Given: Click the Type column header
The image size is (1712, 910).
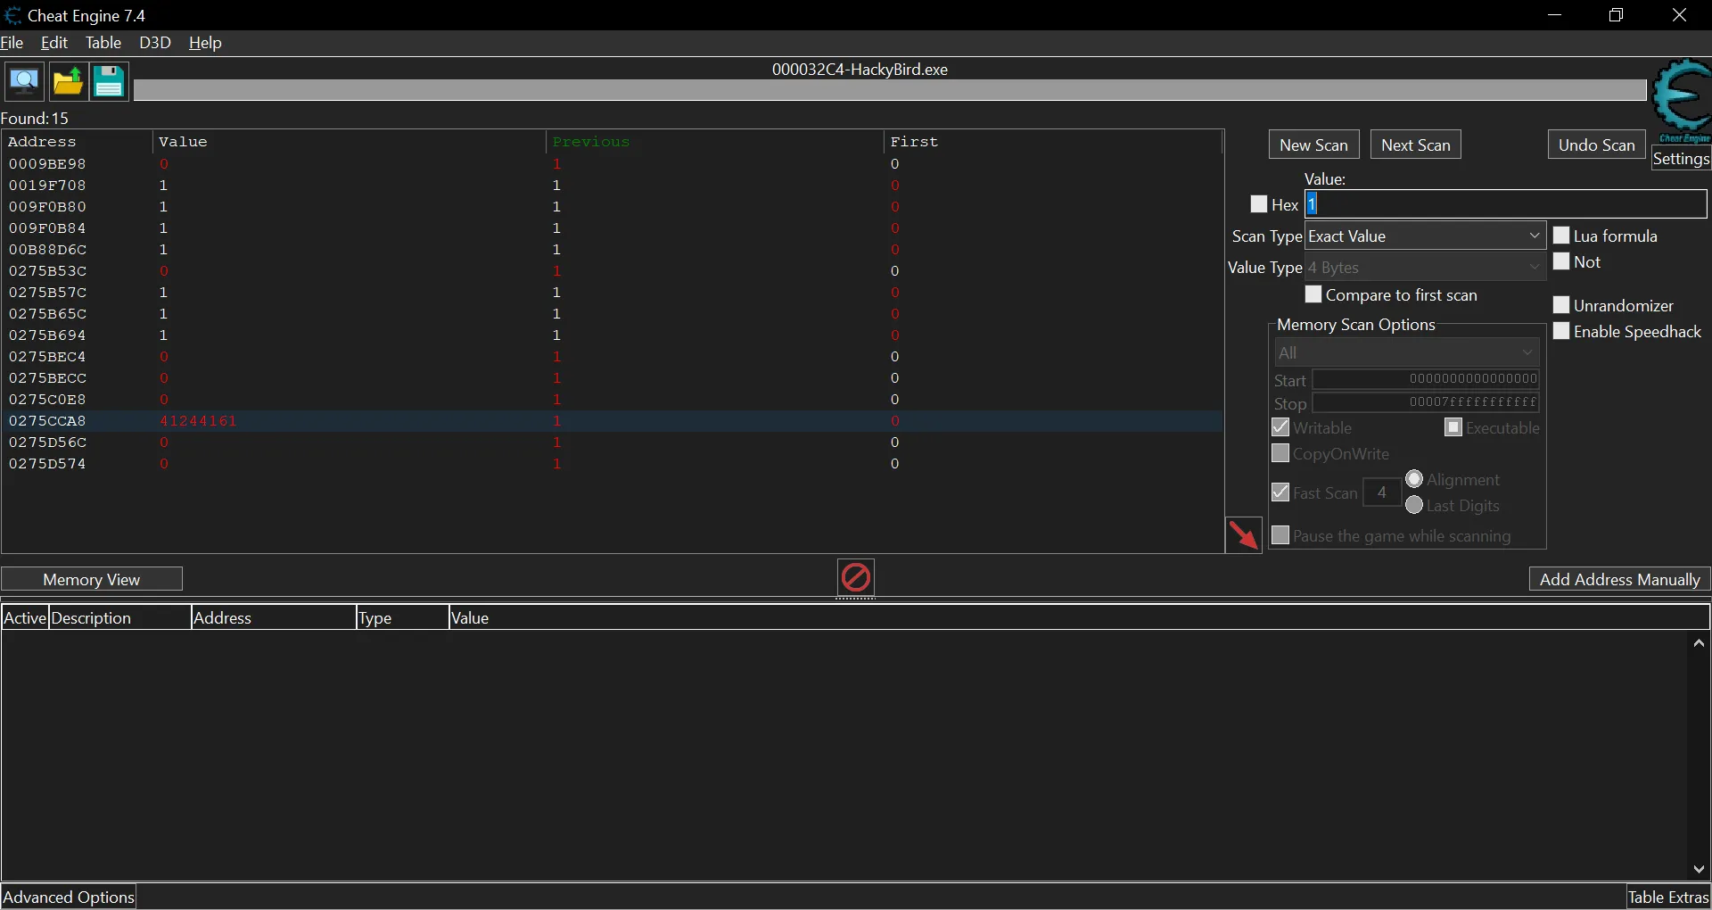Looking at the screenshot, I should coord(402,617).
